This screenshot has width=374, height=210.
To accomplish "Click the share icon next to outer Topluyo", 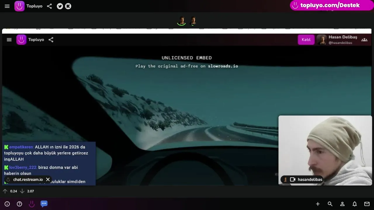I will [49, 6].
